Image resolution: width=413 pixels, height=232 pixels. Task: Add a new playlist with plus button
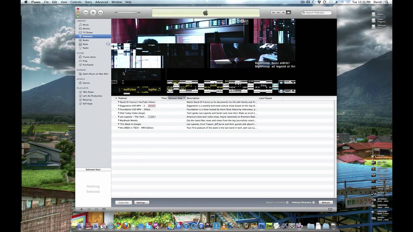[81, 209]
